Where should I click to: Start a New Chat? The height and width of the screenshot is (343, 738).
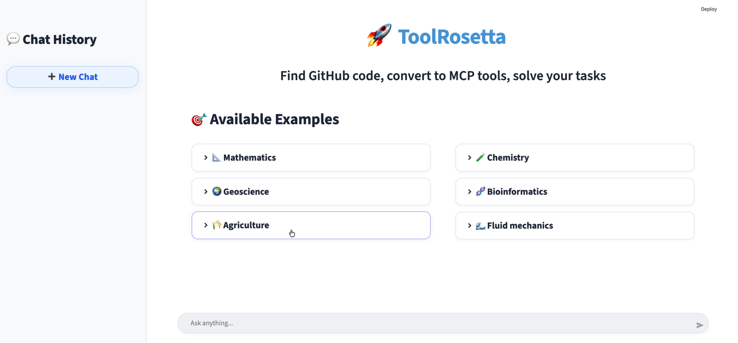click(72, 77)
